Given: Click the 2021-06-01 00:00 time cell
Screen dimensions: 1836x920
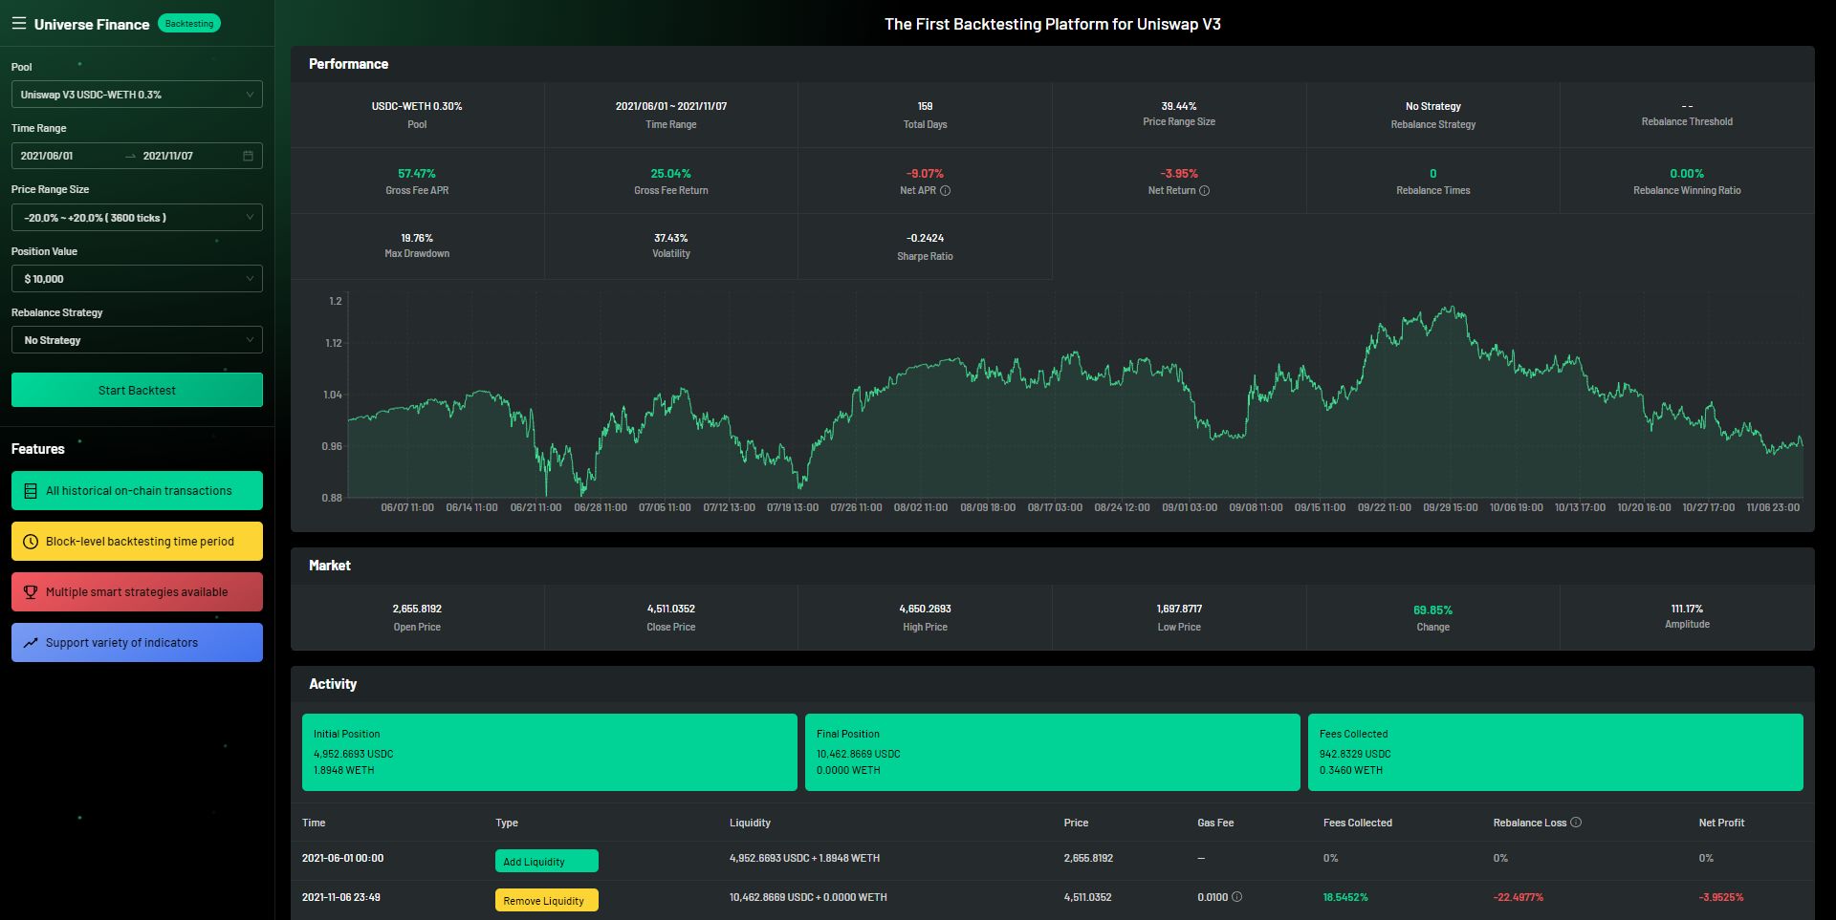Looking at the screenshot, I should coord(342,858).
